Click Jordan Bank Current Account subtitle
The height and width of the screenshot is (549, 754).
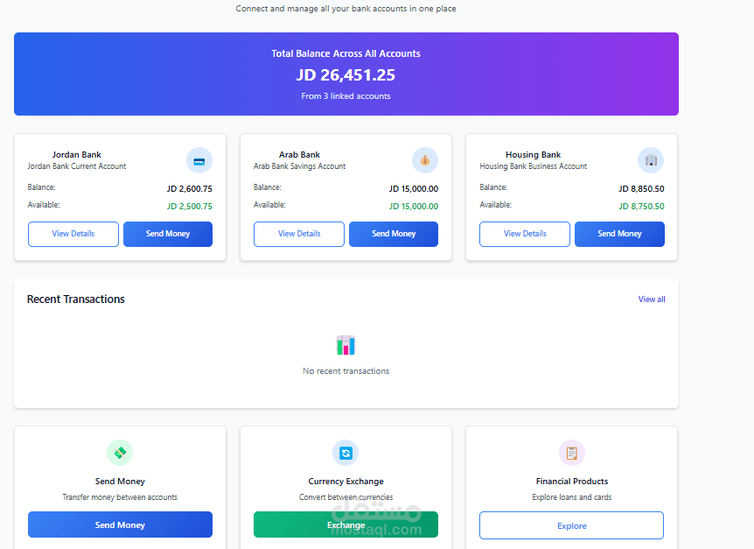point(76,166)
